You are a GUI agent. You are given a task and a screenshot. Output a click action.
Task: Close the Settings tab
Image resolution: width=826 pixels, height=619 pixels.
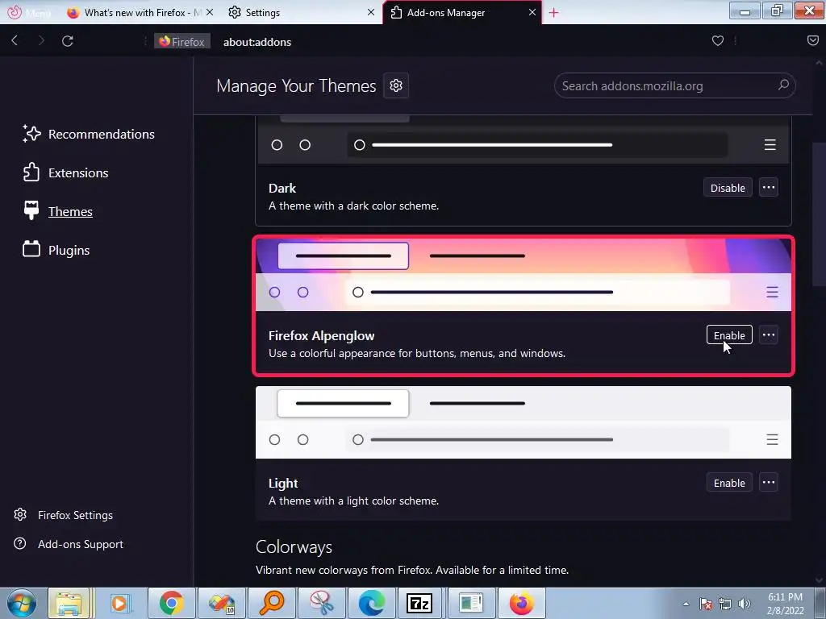click(x=371, y=12)
